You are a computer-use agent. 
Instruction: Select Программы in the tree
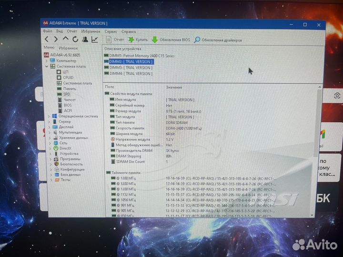point(67,159)
